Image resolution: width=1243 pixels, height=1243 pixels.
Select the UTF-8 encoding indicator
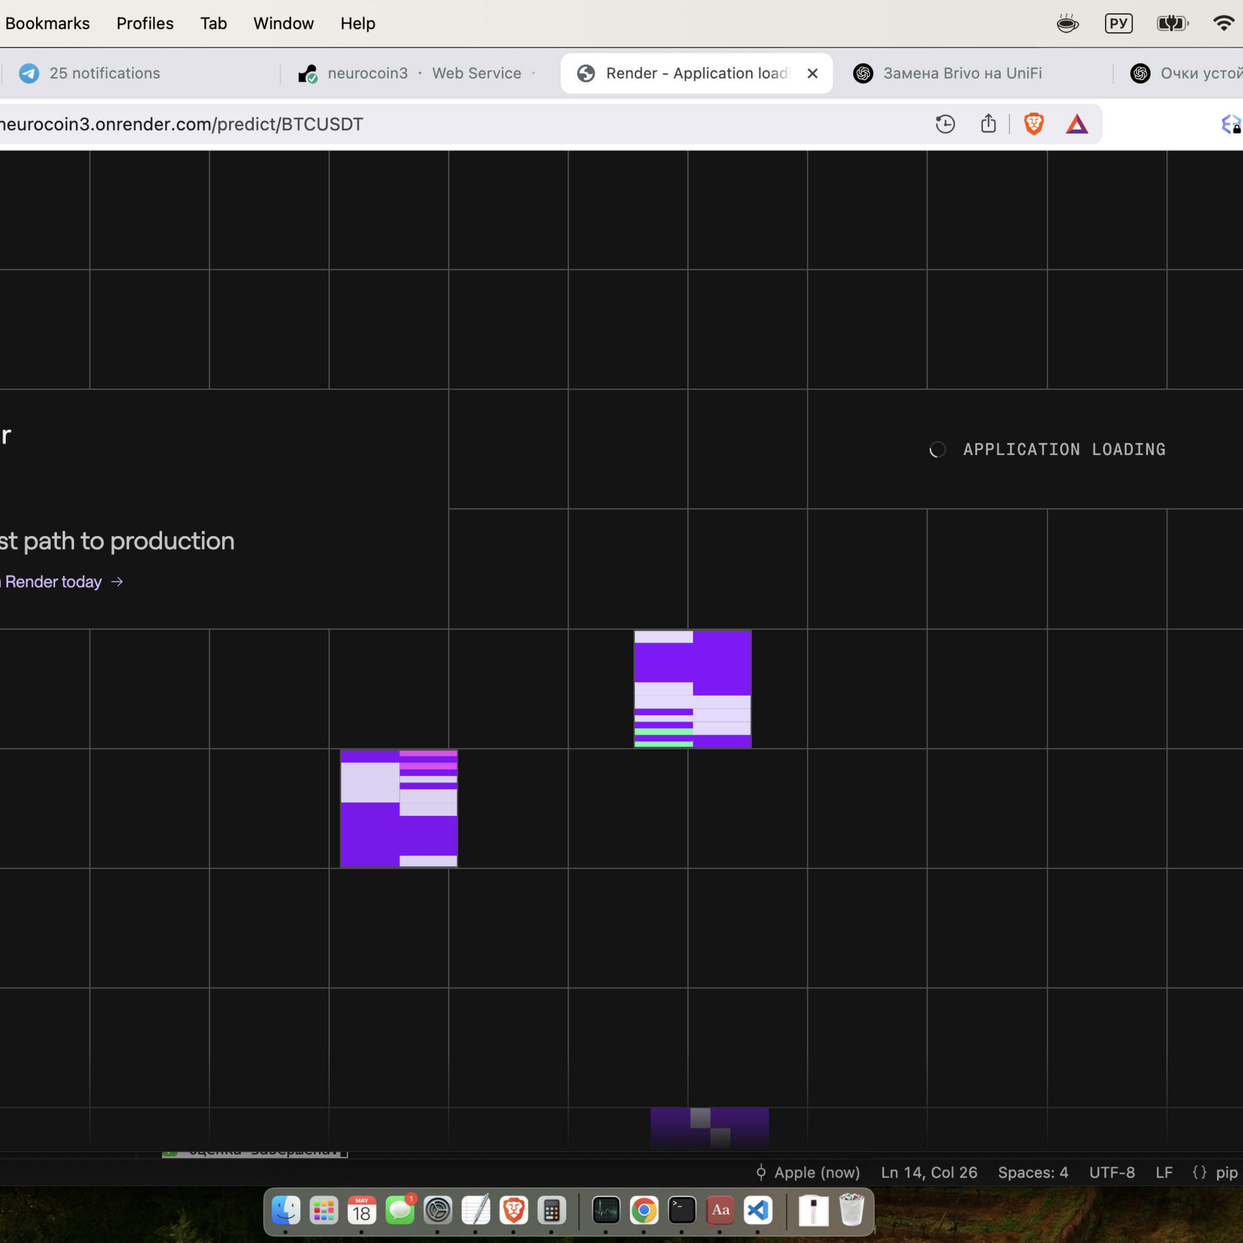(x=1111, y=1172)
